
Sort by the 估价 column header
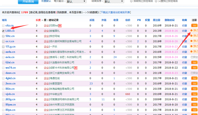[x=128, y=20]
